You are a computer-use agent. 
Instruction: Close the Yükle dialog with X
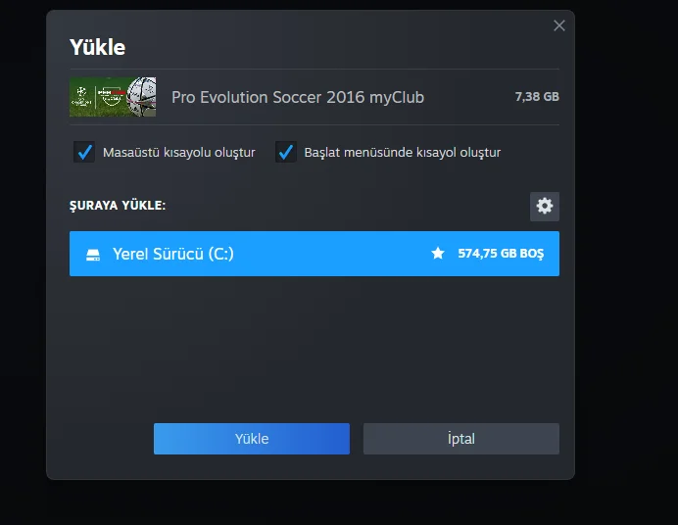559,25
